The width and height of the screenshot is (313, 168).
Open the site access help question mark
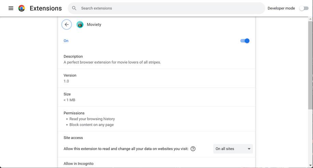[193, 149]
